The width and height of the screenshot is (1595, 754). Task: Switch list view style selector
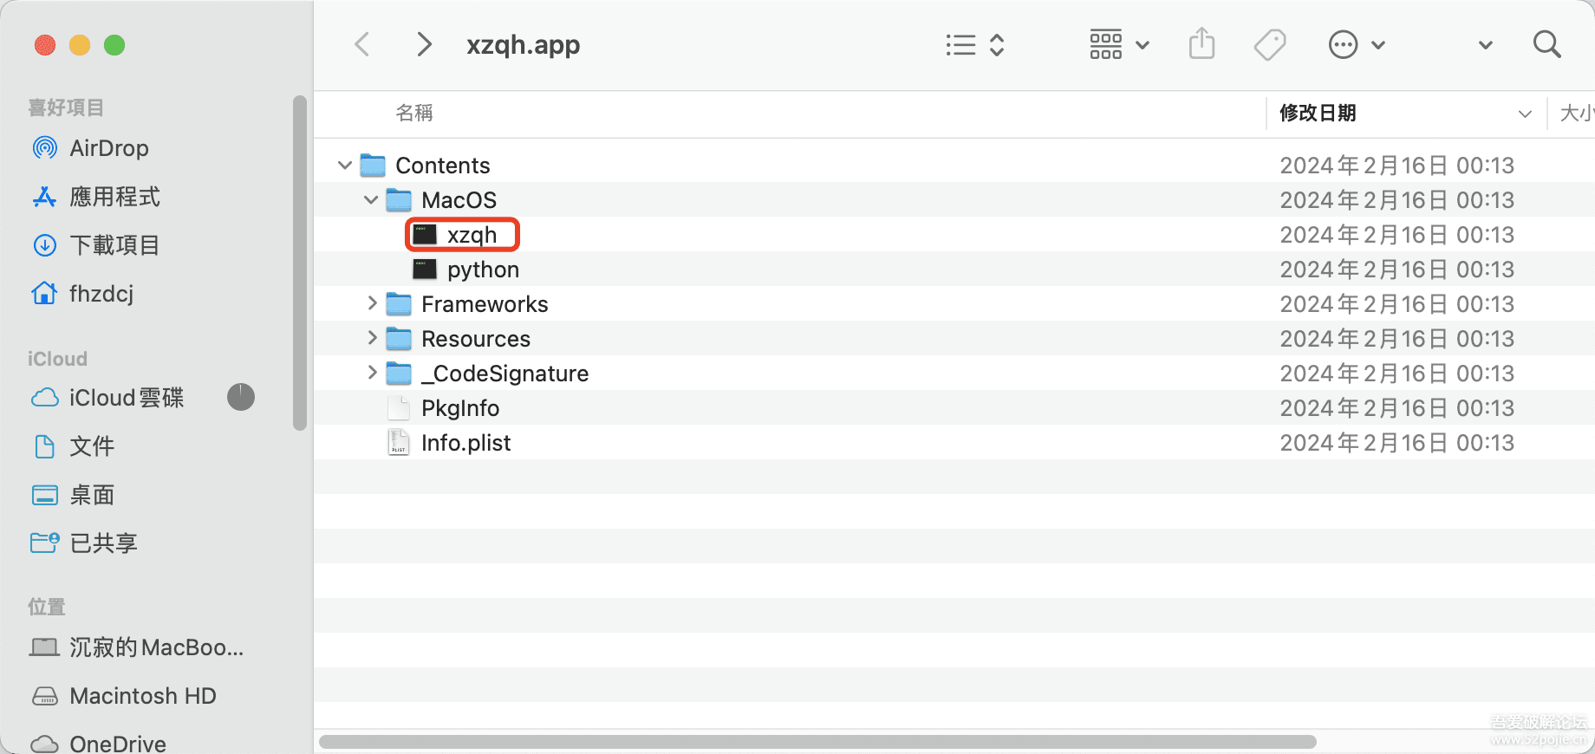(x=975, y=44)
